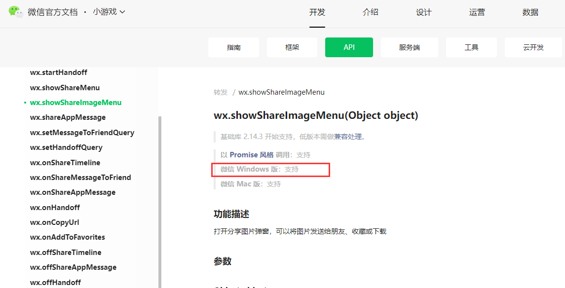Open wx.onShareMessageToFriend in sidebar

(x=80, y=178)
